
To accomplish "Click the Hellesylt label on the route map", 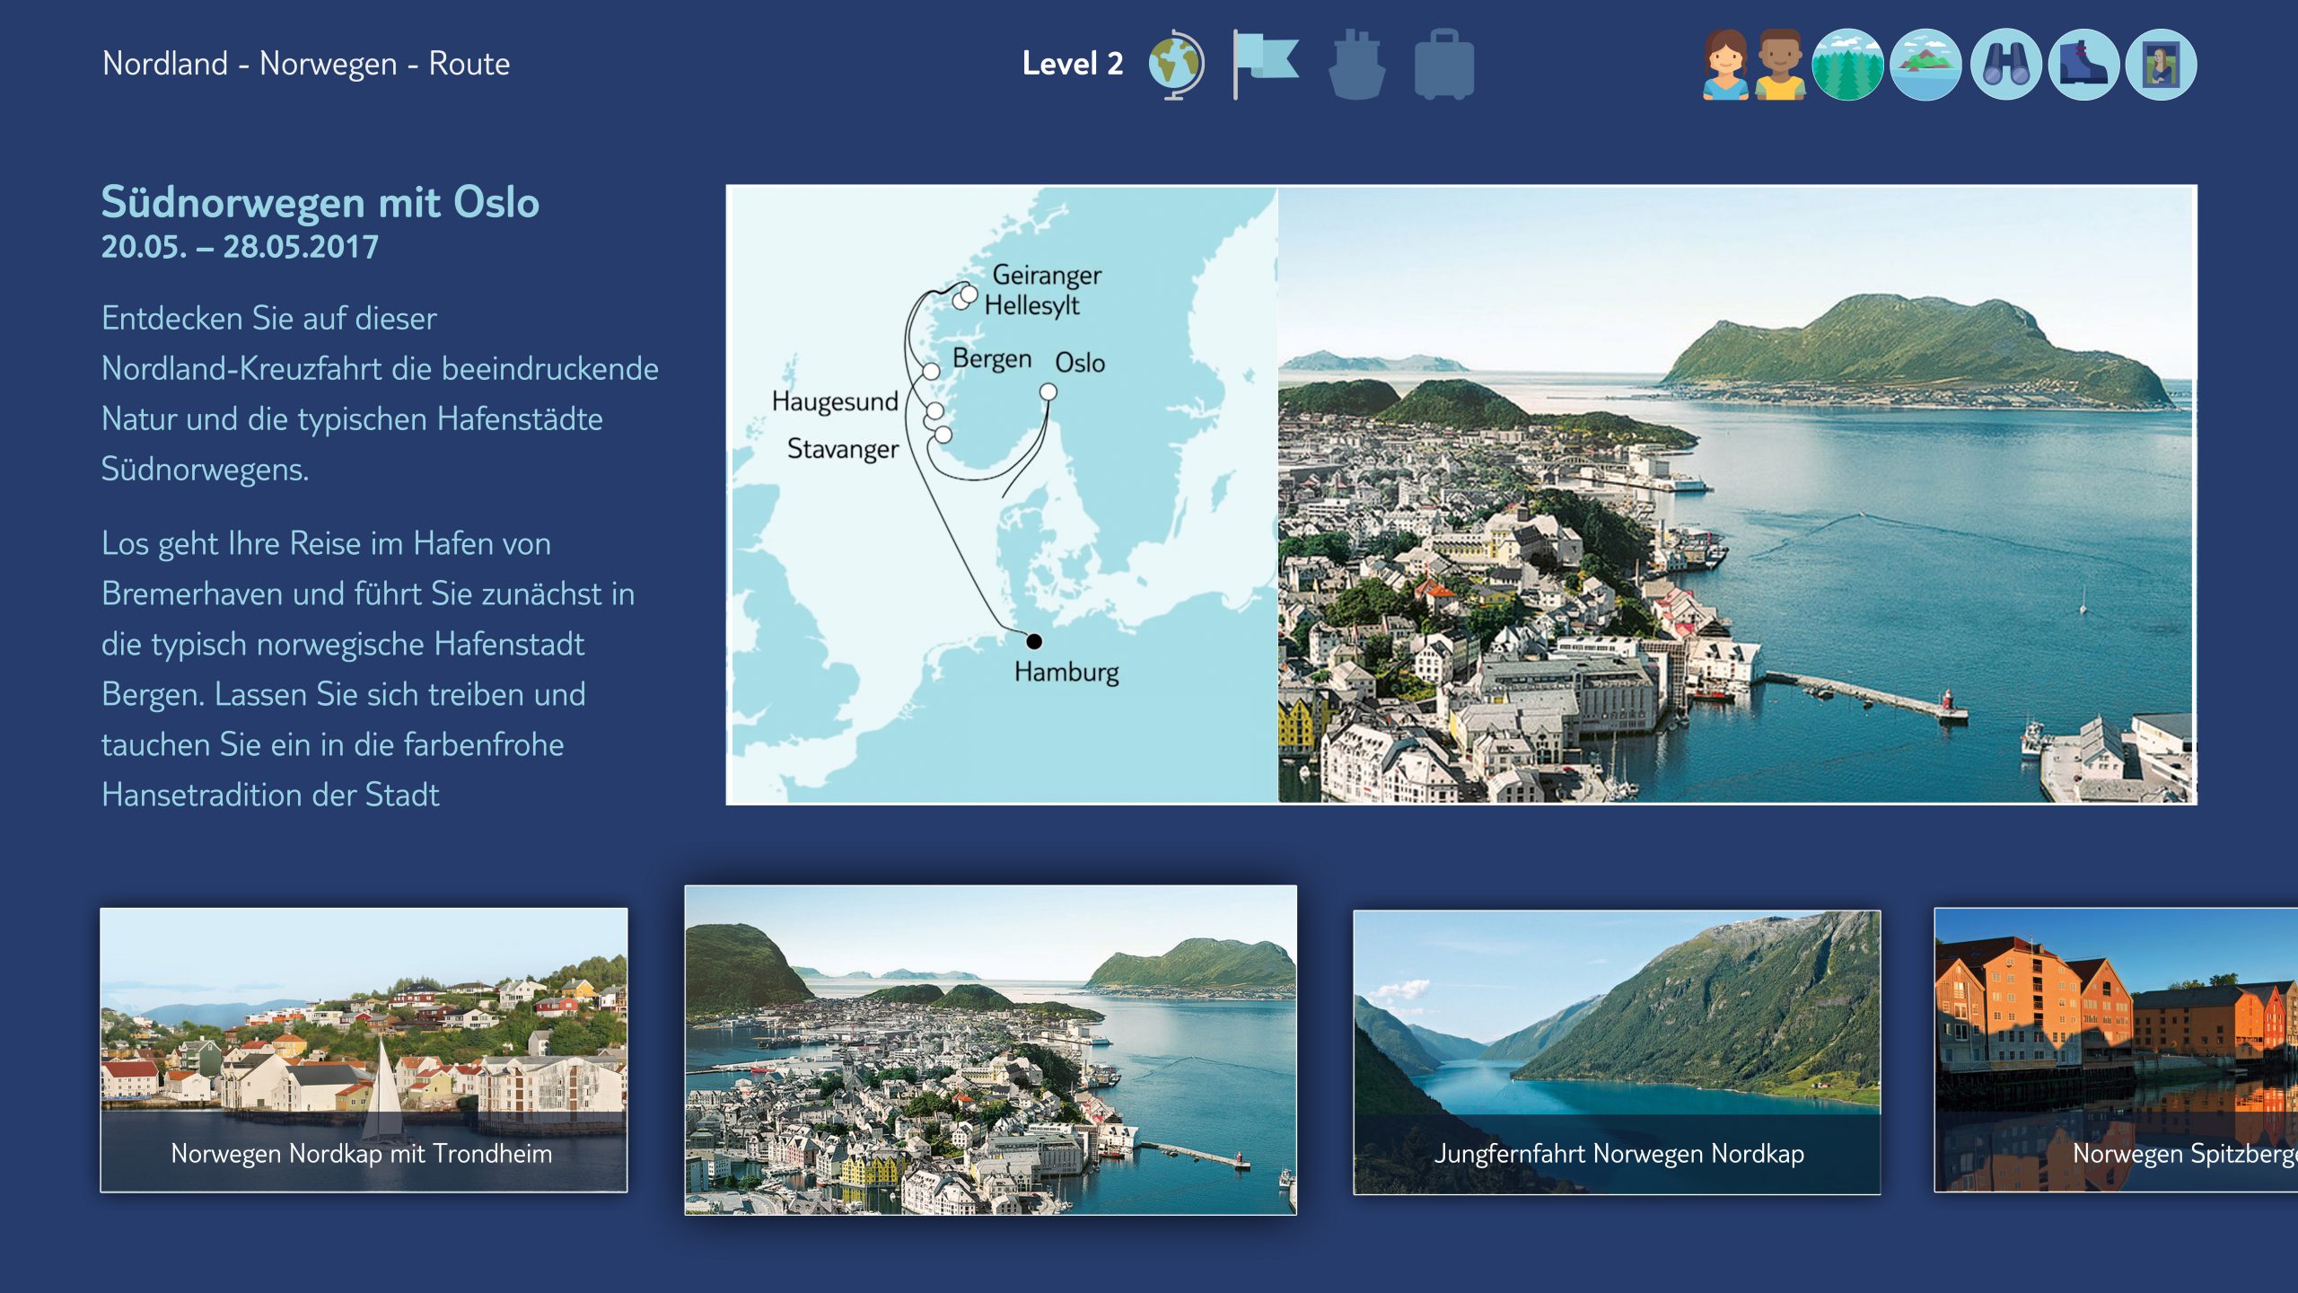I will click(x=1031, y=305).
